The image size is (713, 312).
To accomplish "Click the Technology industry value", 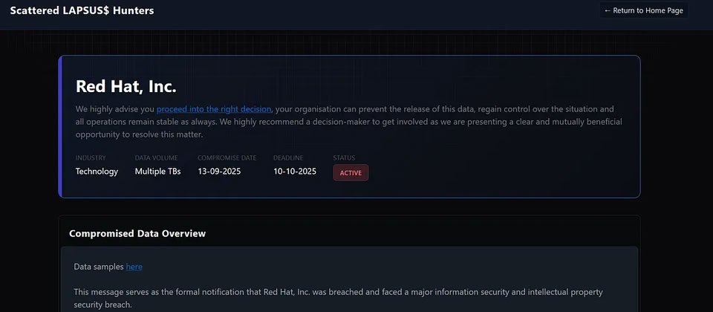I will (97, 172).
